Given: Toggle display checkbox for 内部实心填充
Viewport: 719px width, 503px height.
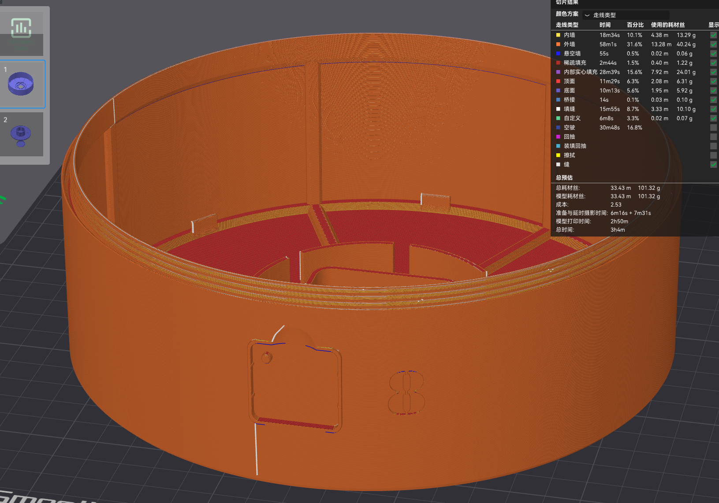Looking at the screenshot, I should point(713,72).
